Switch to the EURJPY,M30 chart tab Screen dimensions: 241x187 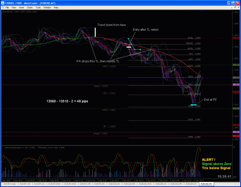(54, 184)
